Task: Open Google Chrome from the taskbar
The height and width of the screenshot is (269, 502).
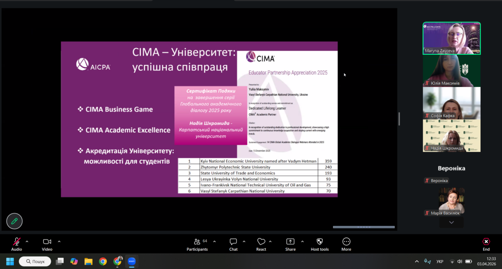Action: 103,261
